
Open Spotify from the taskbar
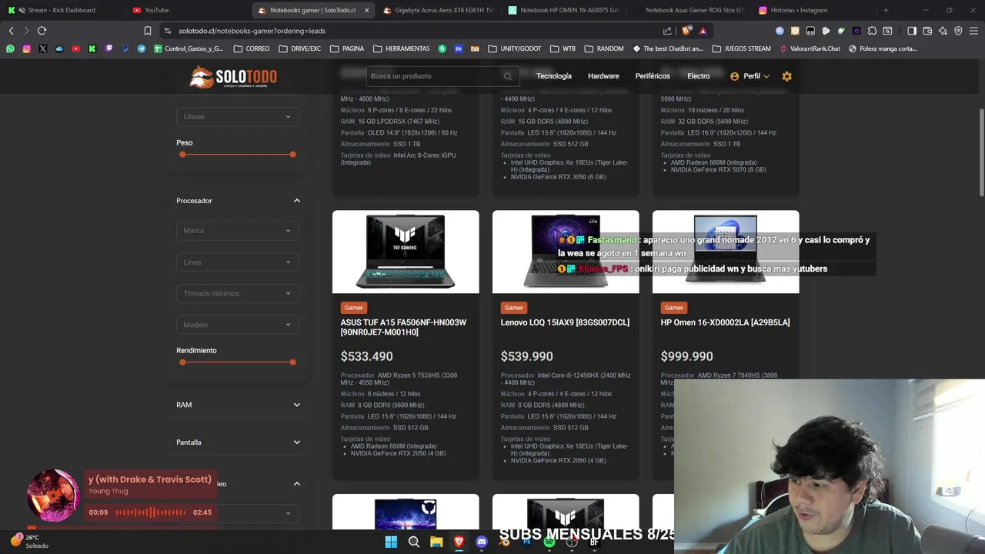549,542
